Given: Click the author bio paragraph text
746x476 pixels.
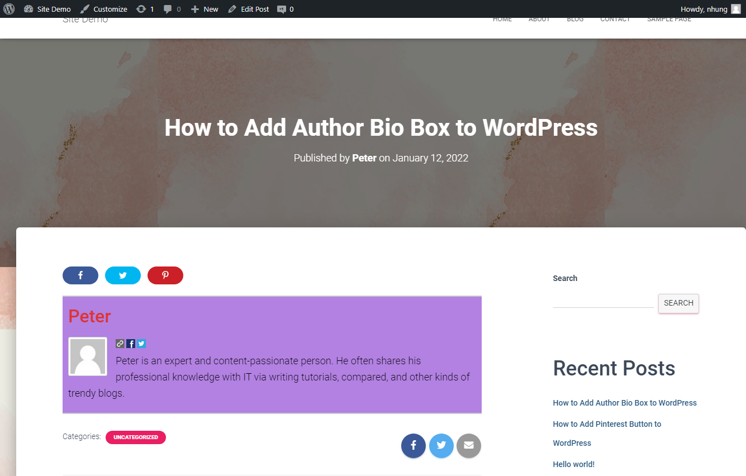Looking at the screenshot, I should point(269,377).
